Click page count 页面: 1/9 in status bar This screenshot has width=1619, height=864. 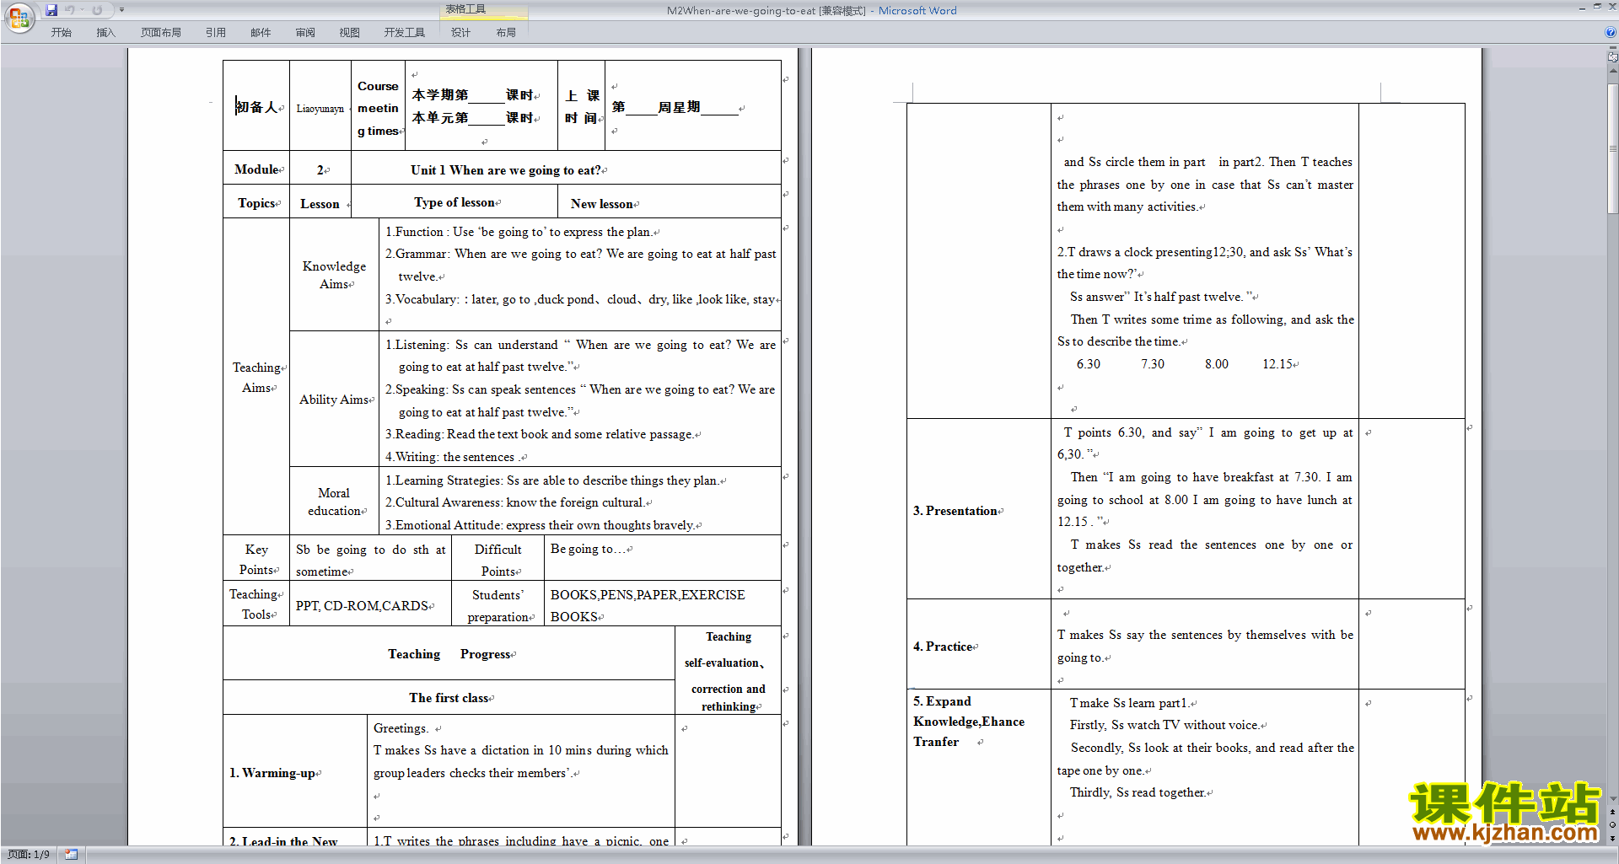pos(29,855)
